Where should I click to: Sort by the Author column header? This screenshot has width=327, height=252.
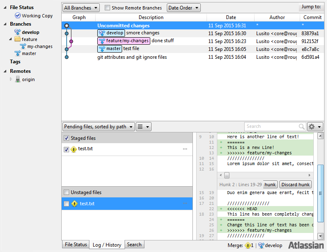[277, 17]
